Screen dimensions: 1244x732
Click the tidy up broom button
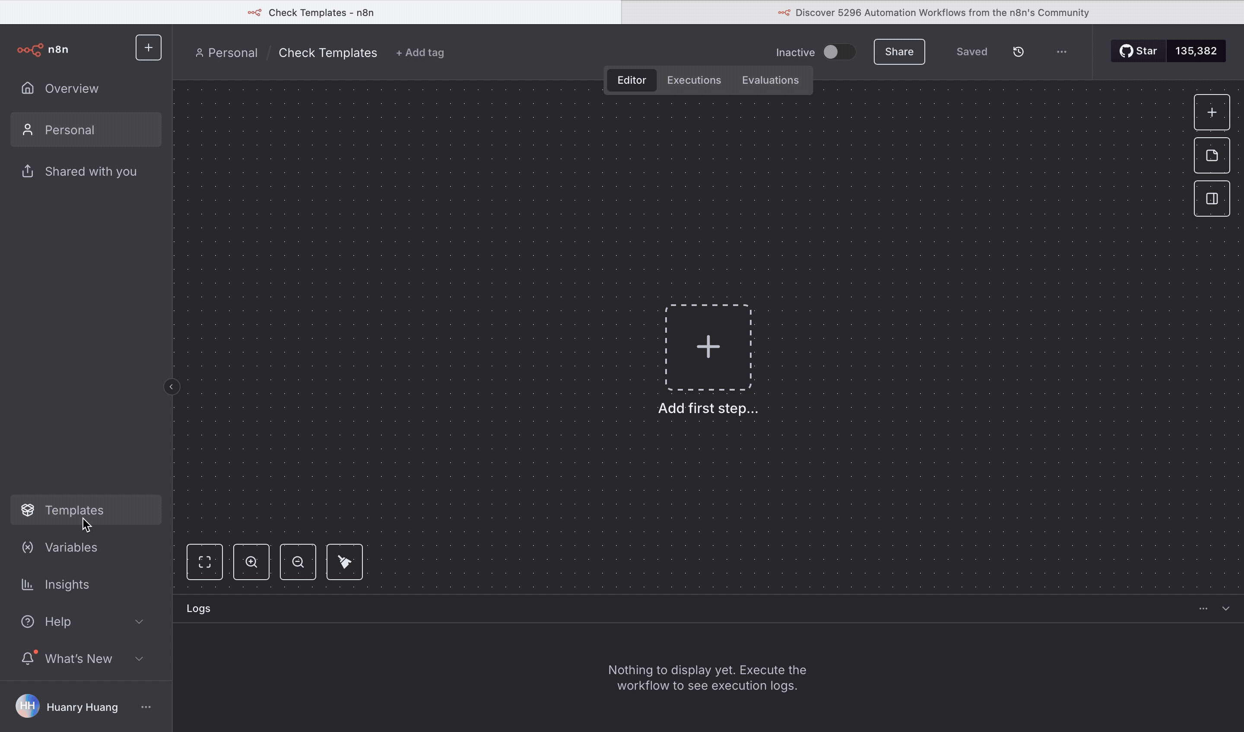345,562
